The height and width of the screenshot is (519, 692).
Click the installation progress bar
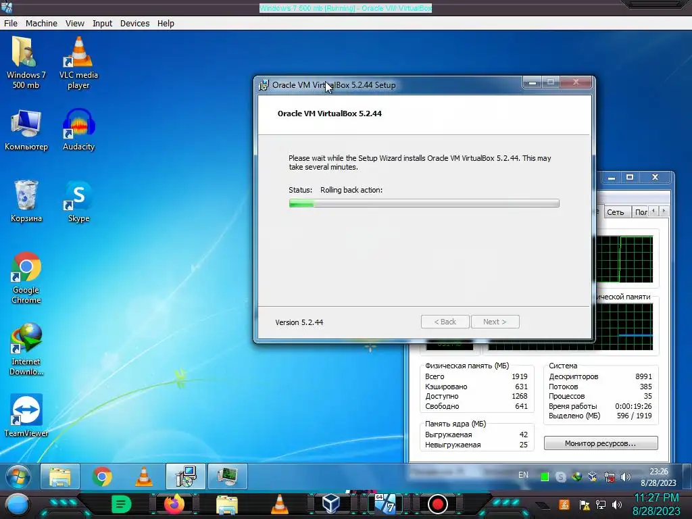click(x=424, y=203)
